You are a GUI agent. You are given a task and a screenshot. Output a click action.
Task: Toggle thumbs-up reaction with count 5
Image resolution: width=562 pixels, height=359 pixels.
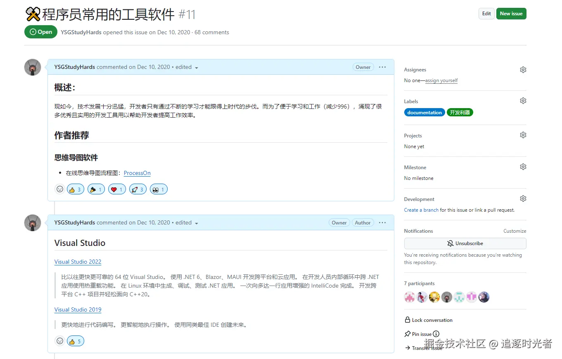pos(76,341)
